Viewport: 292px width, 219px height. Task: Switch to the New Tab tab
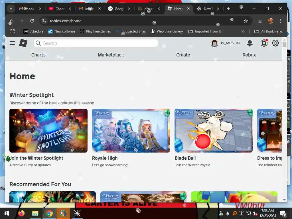click(x=208, y=9)
